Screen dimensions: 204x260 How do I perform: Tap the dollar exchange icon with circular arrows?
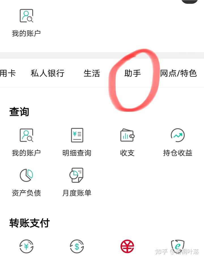(77, 246)
